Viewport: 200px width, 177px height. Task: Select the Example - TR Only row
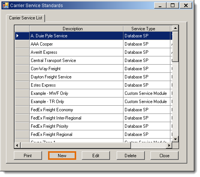pyautogui.click(x=93, y=102)
